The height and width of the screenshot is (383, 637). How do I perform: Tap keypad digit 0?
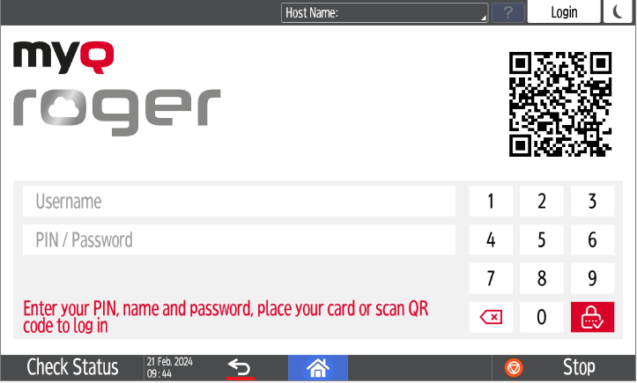point(542,317)
